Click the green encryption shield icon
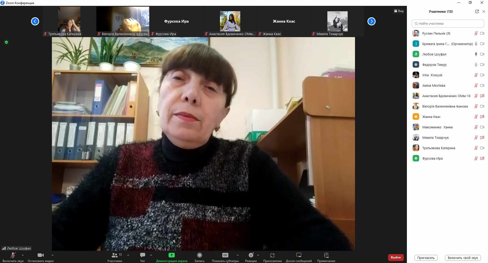This screenshot has height=263, width=488. coord(6,42)
